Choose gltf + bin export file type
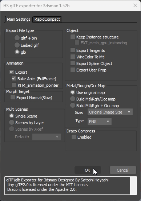The width and height of the screenshot is (141, 201). point(17,38)
